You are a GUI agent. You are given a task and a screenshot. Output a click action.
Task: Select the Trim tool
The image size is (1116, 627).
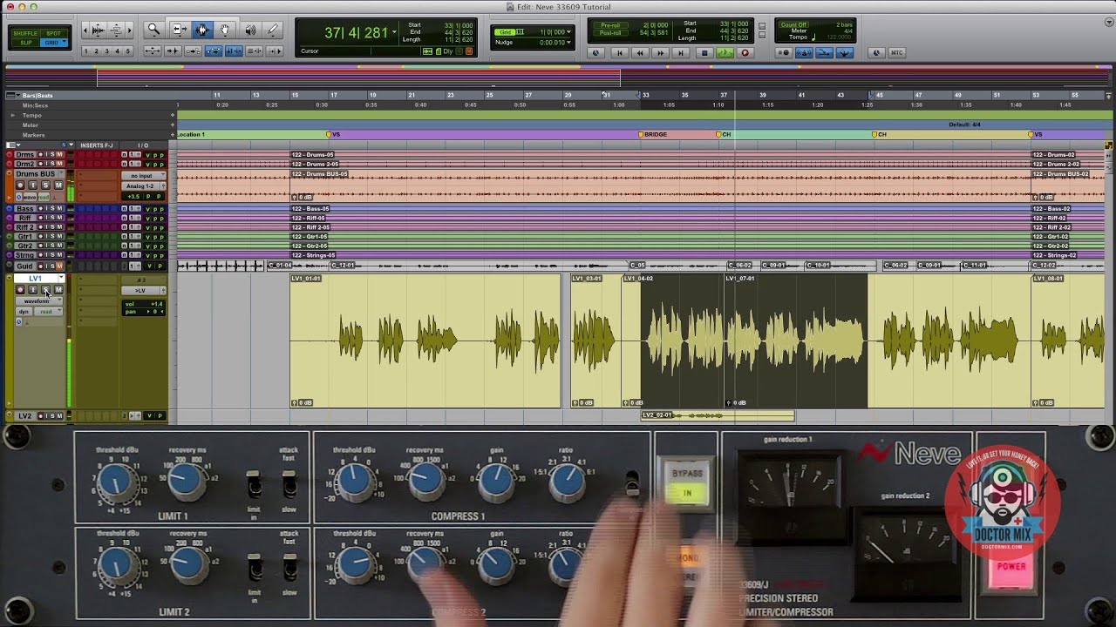pyautogui.click(x=179, y=30)
